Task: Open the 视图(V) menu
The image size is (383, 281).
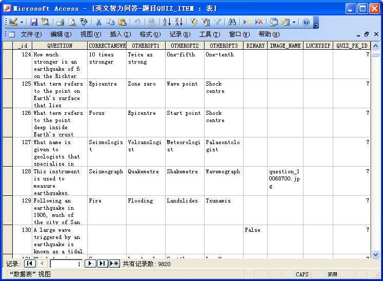Action: click(91, 34)
